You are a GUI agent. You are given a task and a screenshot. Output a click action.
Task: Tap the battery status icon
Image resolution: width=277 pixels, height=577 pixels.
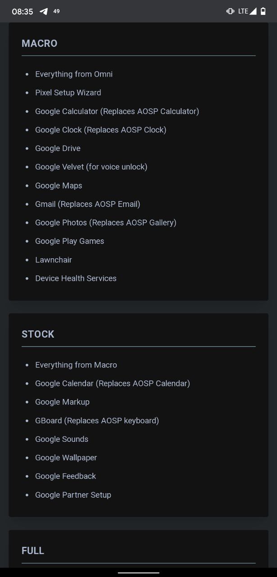point(263,11)
